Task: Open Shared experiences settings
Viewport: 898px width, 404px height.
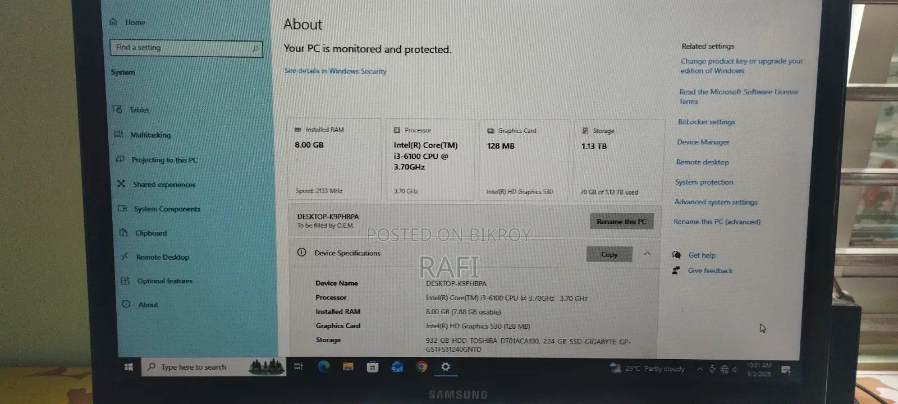Action: [164, 185]
